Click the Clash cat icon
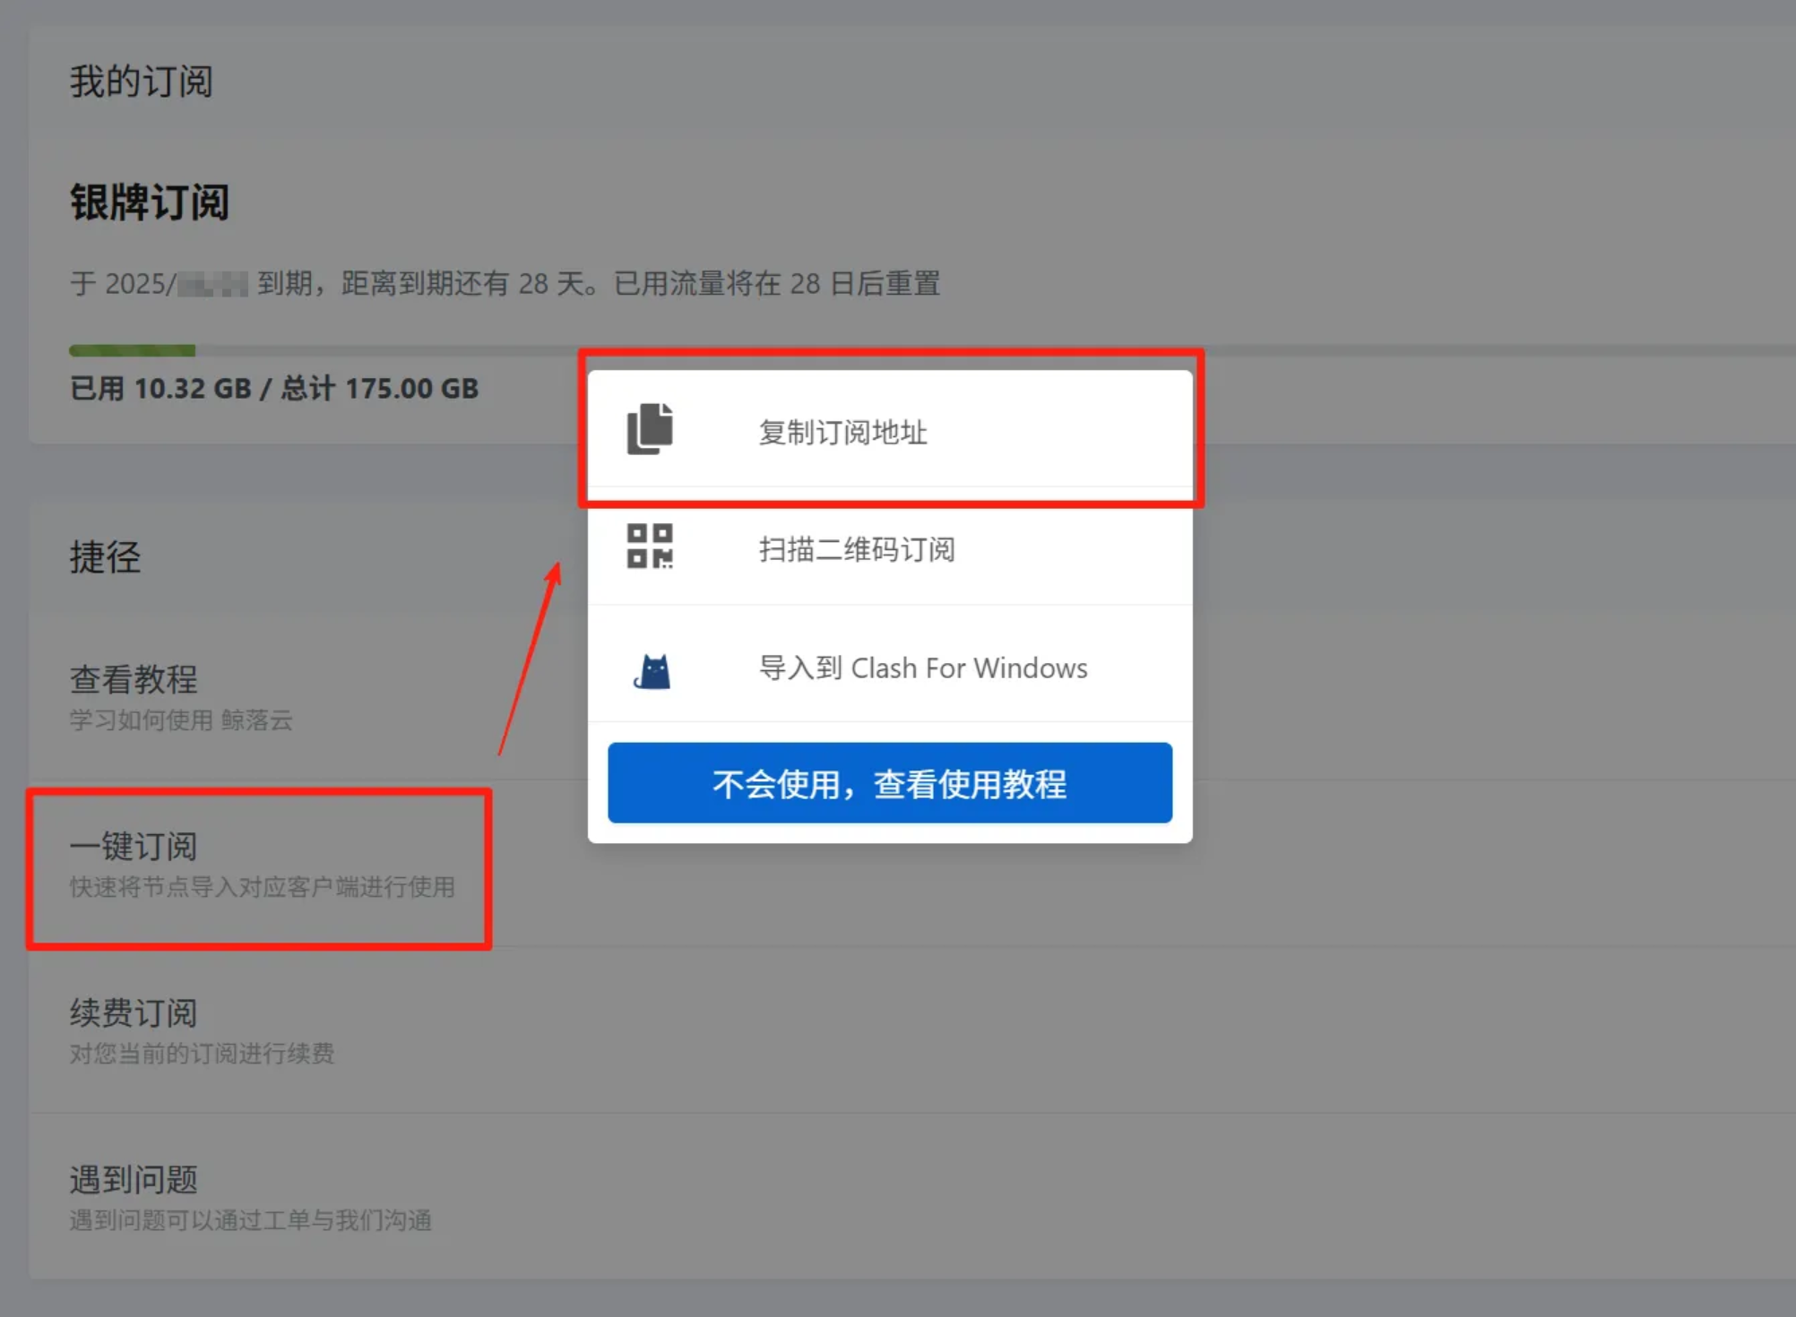The image size is (1796, 1317). coord(652,669)
